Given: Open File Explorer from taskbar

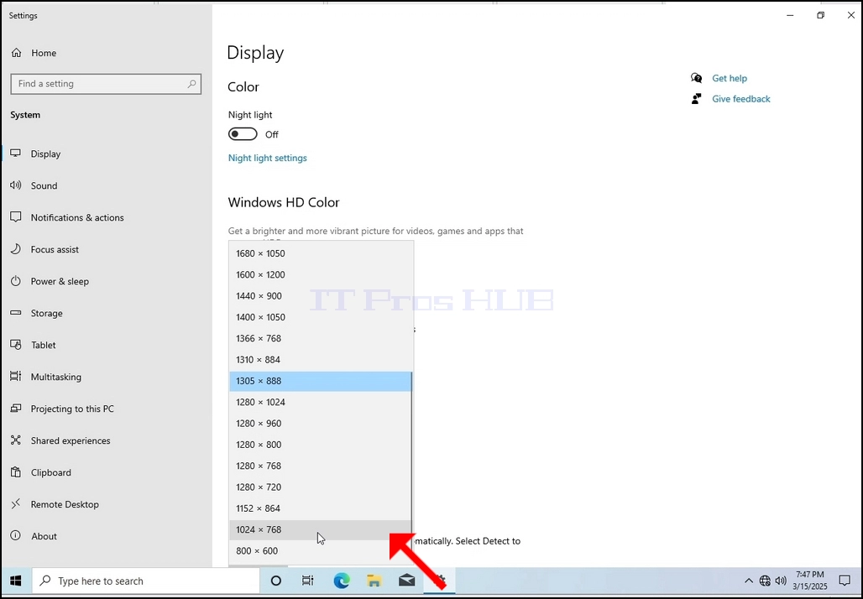Looking at the screenshot, I should click(374, 581).
